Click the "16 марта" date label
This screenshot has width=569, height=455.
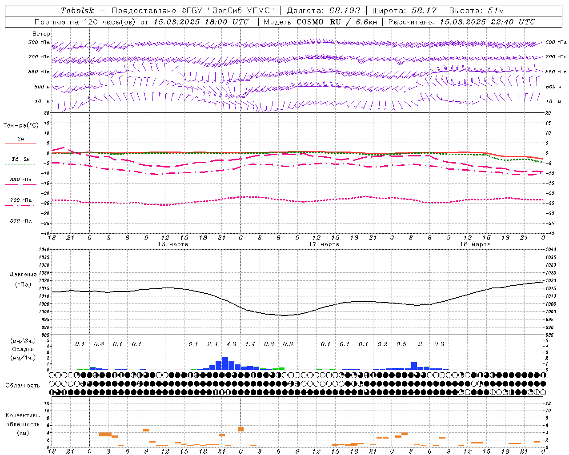173,244
